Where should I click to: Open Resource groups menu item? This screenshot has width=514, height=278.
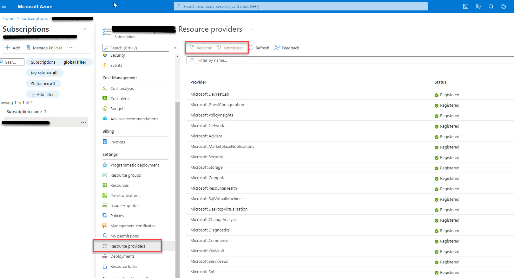pyautogui.click(x=125, y=175)
